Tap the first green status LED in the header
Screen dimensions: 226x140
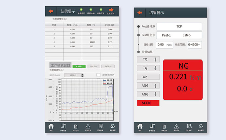pyautogui.click(x=81, y=10)
